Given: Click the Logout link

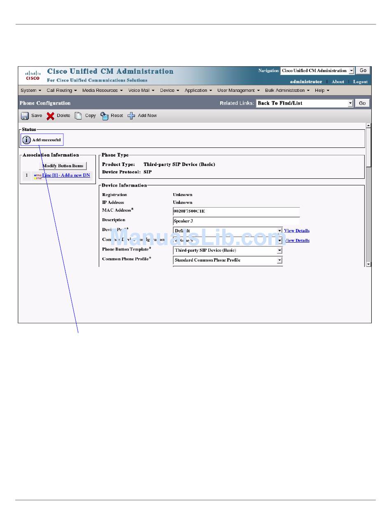Looking at the screenshot, I should (360, 82).
